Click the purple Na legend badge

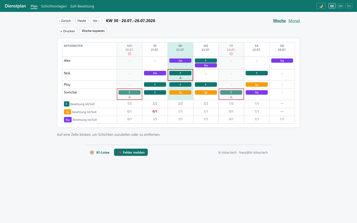point(68,120)
